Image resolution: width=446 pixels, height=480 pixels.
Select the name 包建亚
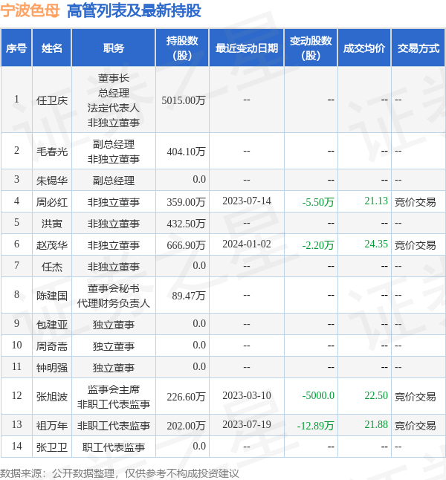52,325
